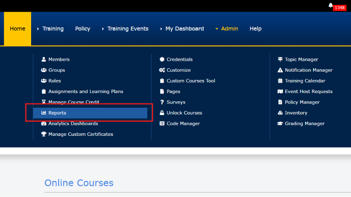Collapse the Admin dropdown arrow
Image resolution: width=351 pixels, height=197 pixels.
coord(217,29)
